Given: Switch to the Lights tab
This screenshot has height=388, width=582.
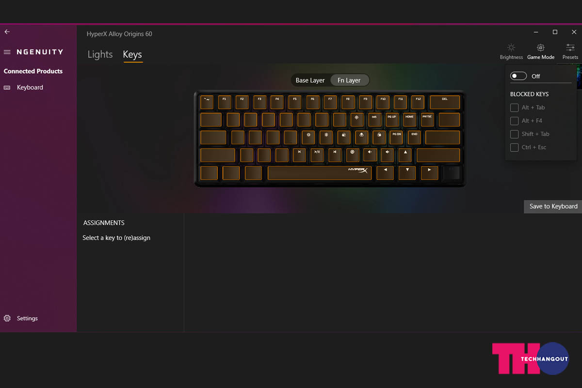Looking at the screenshot, I should (100, 54).
